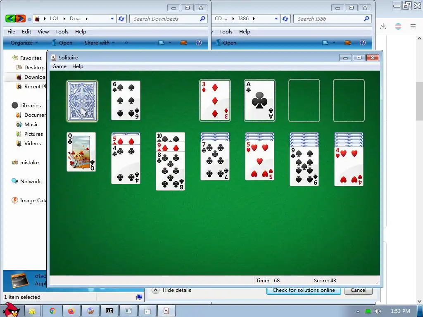Click the third empty foundation slot
The image size is (423, 317).
pyautogui.click(x=304, y=100)
